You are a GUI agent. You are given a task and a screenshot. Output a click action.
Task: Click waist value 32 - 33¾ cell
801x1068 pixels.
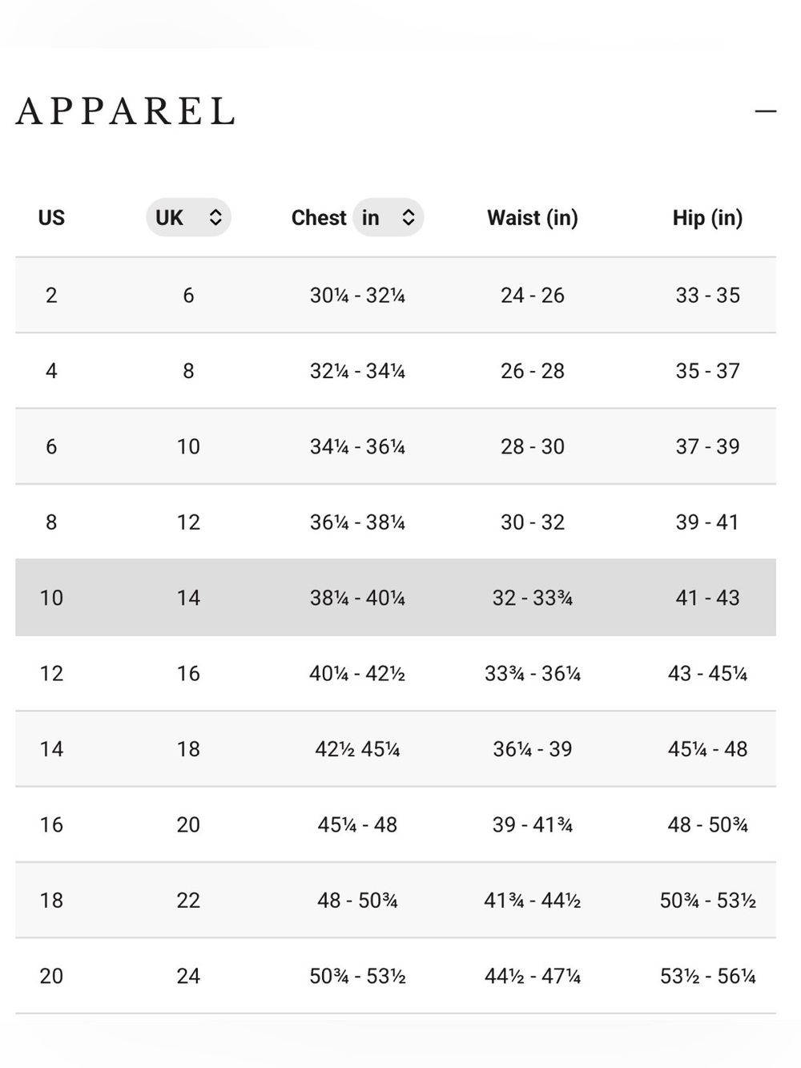(533, 598)
